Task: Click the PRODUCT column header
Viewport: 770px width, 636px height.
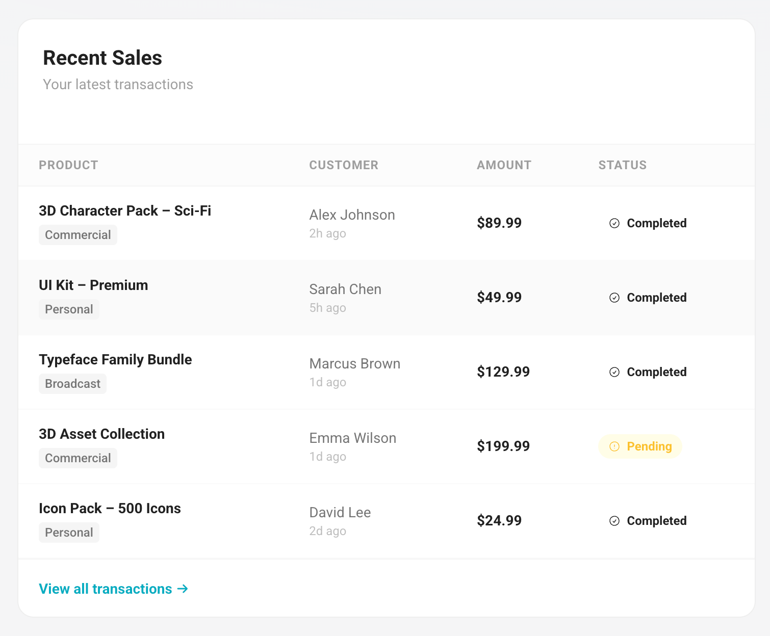Action: (x=68, y=165)
